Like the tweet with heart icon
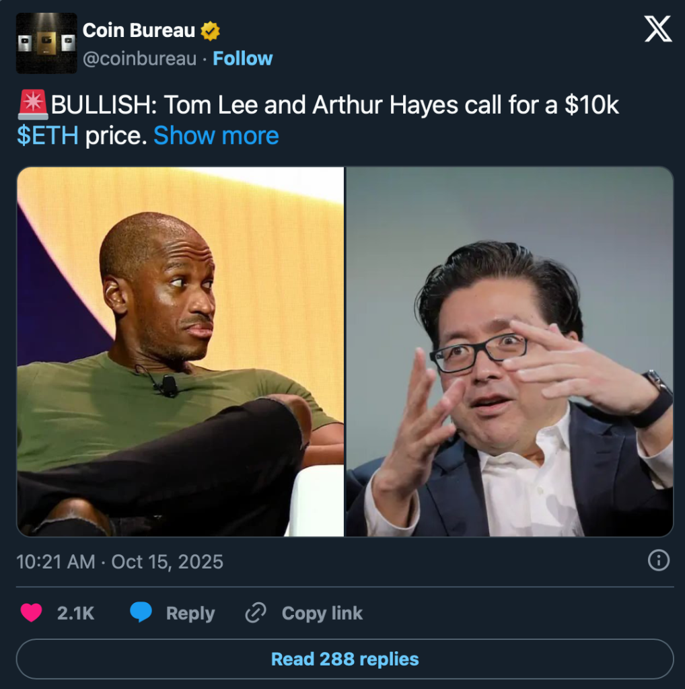Screen dimensions: 685x689 pyautogui.click(x=31, y=612)
